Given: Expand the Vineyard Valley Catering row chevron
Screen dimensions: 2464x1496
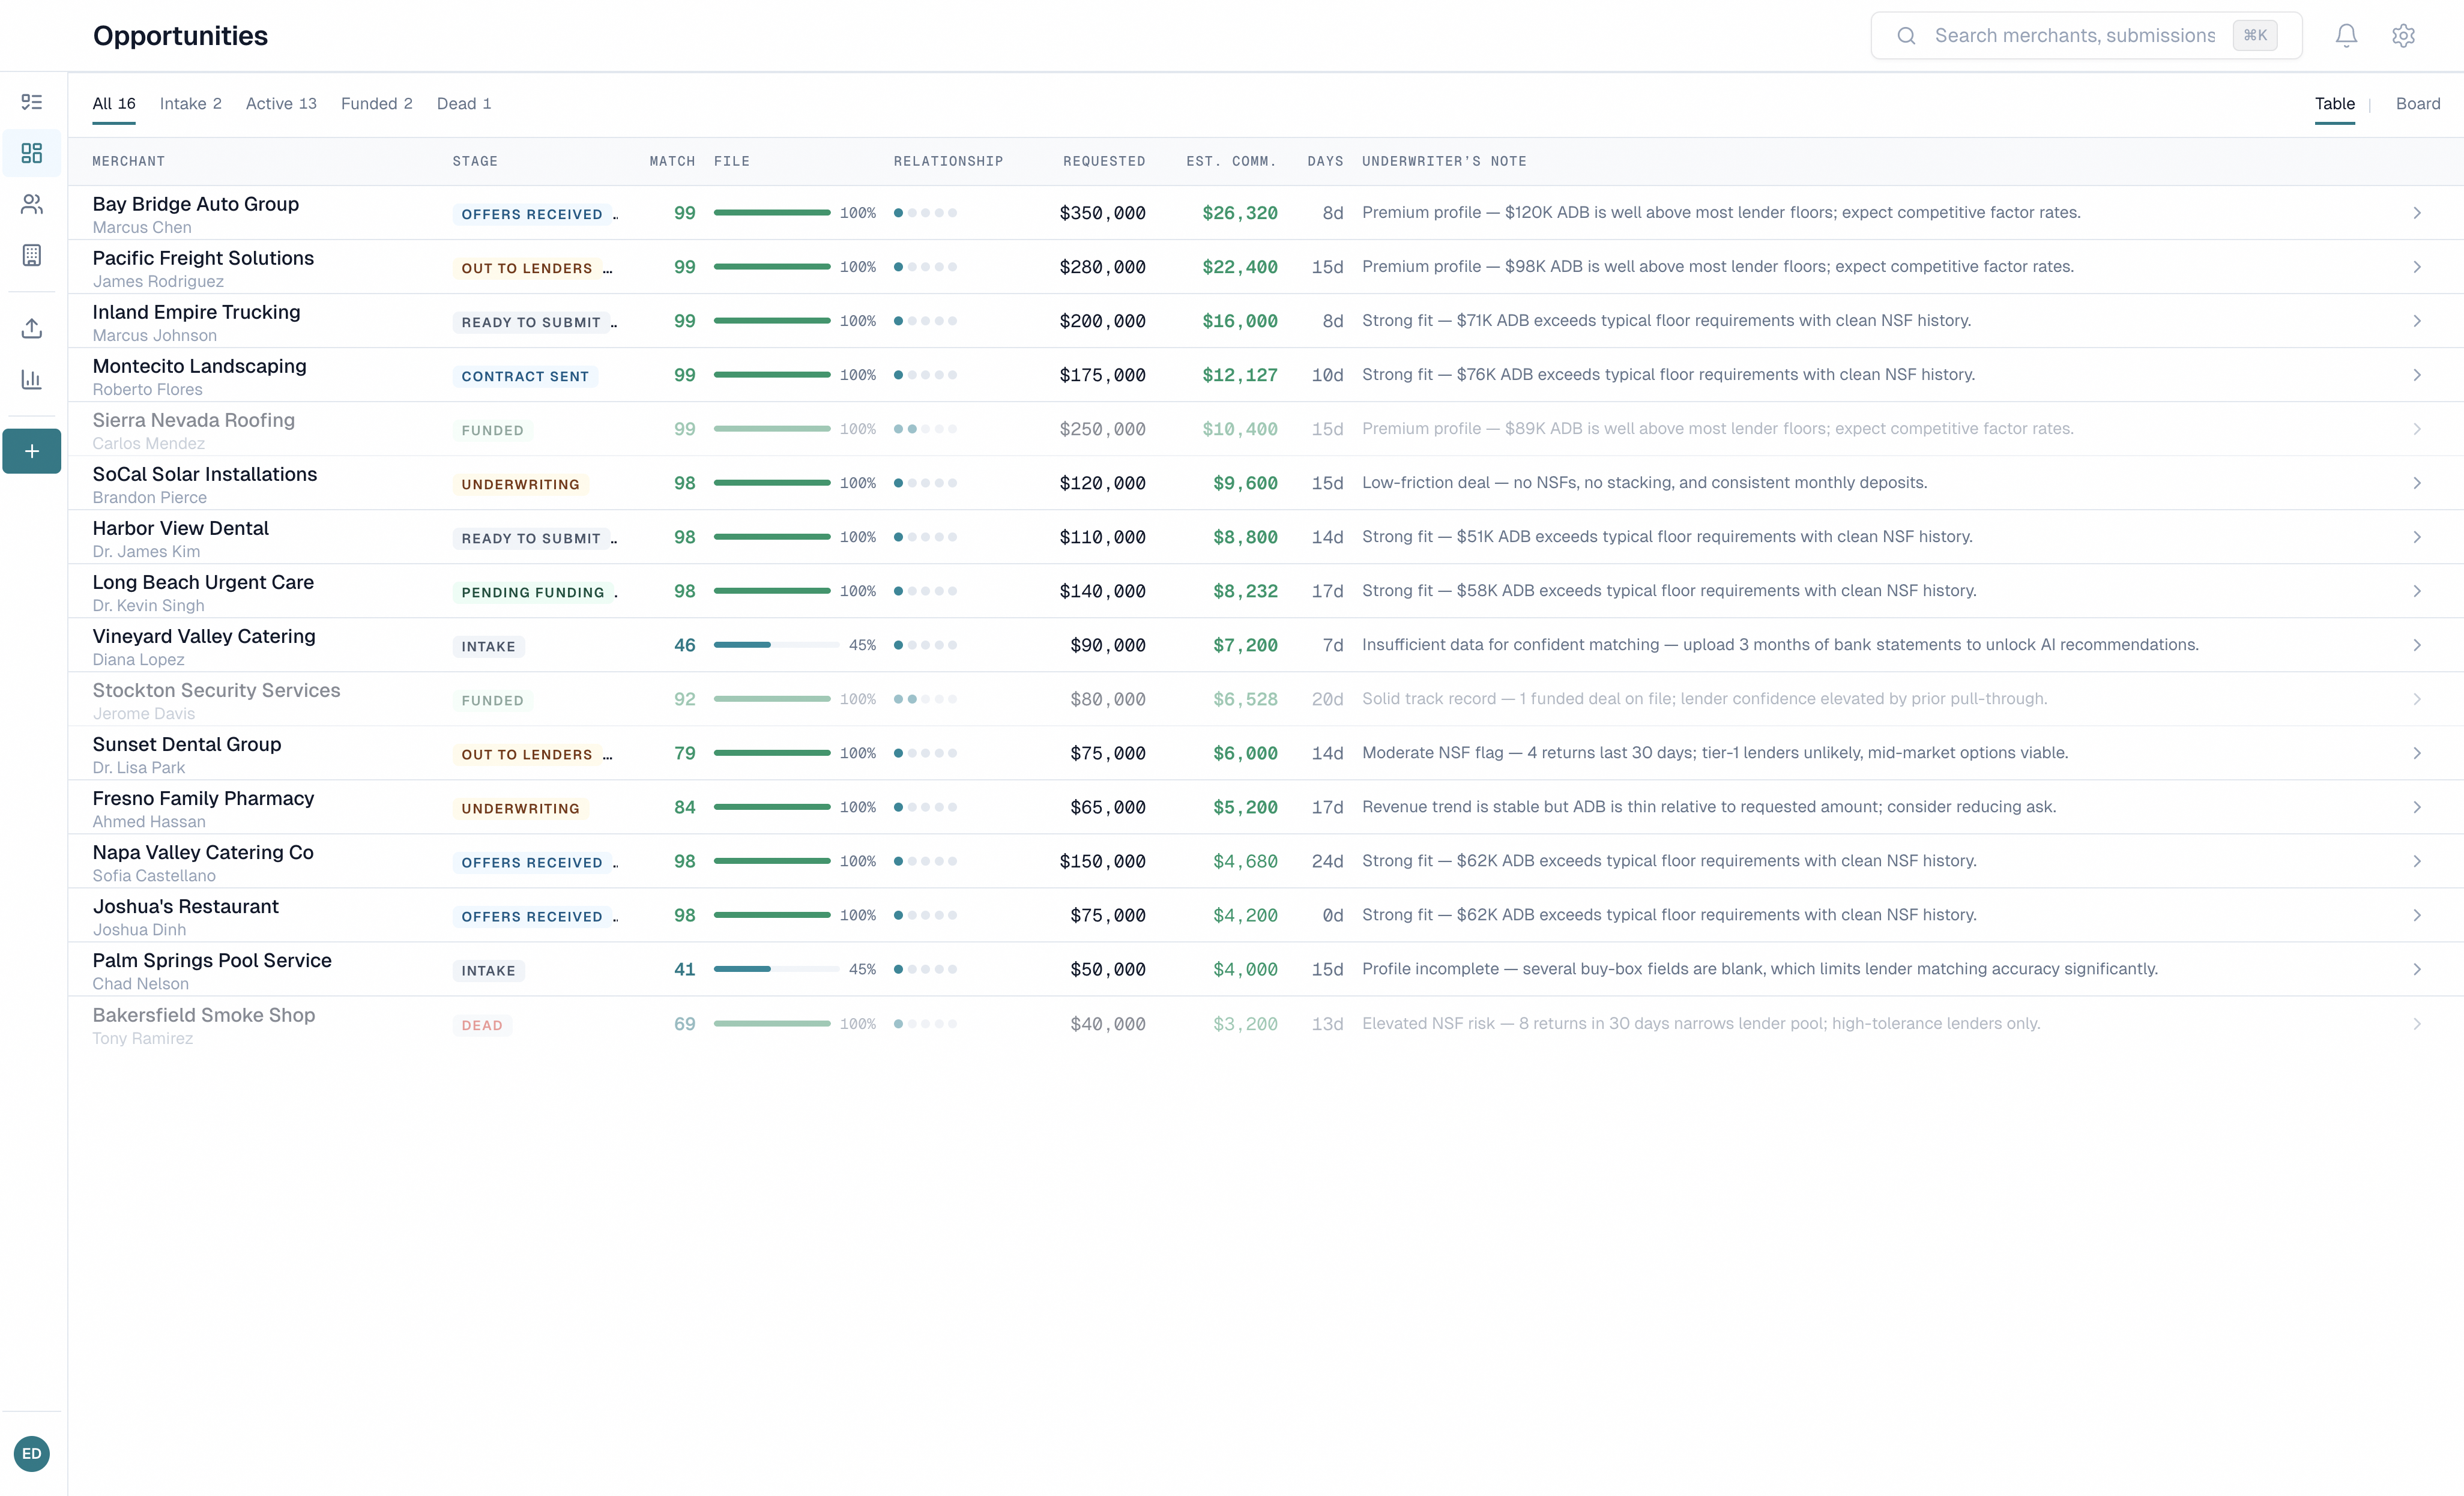Looking at the screenshot, I should coord(2416,645).
